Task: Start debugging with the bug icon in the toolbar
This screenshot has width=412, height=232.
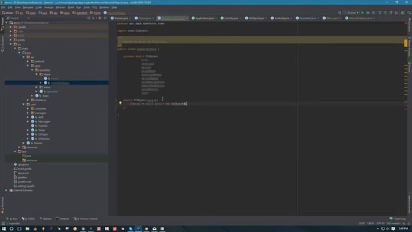Action: click(368, 13)
